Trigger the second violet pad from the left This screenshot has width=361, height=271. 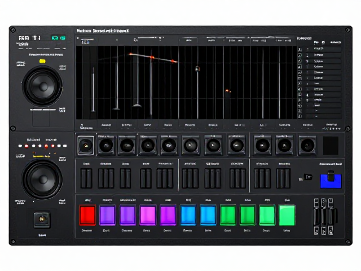click(127, 215)
